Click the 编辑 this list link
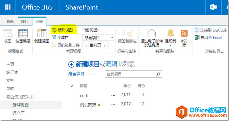 pos(111,64)
